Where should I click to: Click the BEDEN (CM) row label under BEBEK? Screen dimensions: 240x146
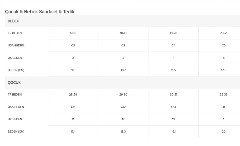(x=16, y=70)
